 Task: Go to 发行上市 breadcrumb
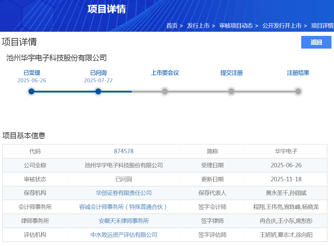[198, 26]
